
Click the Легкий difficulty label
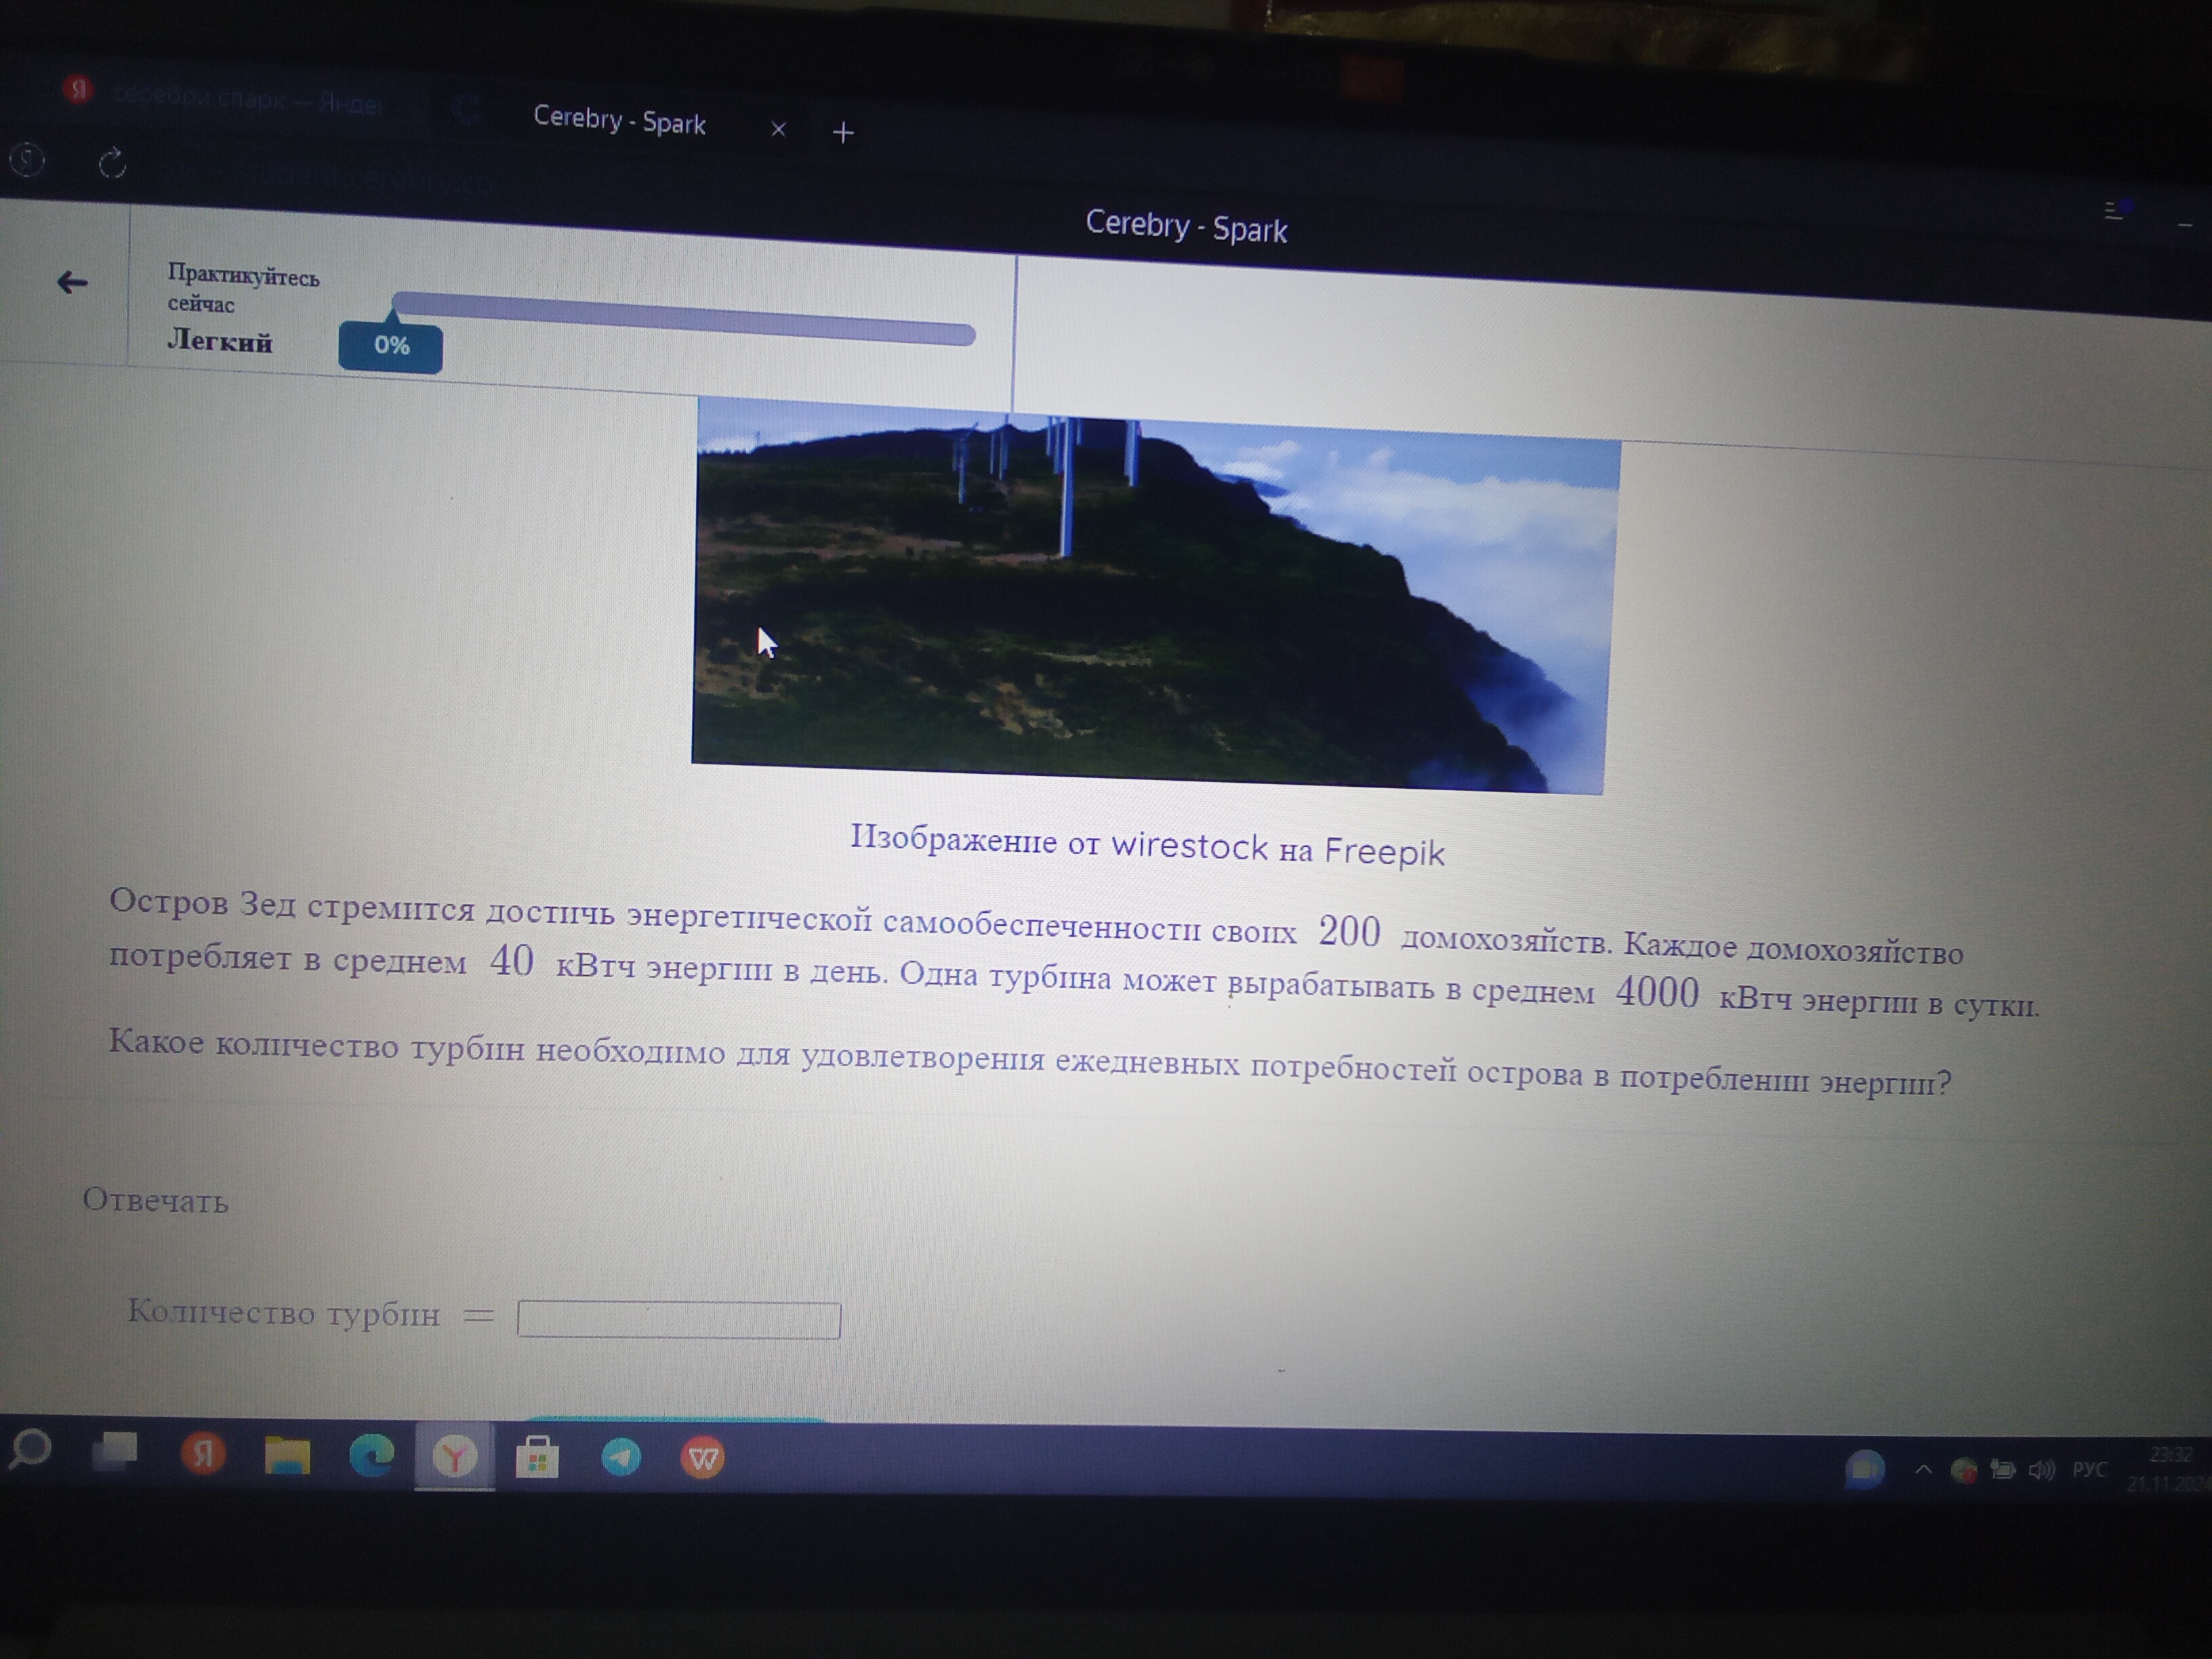[x=220, y=341]
